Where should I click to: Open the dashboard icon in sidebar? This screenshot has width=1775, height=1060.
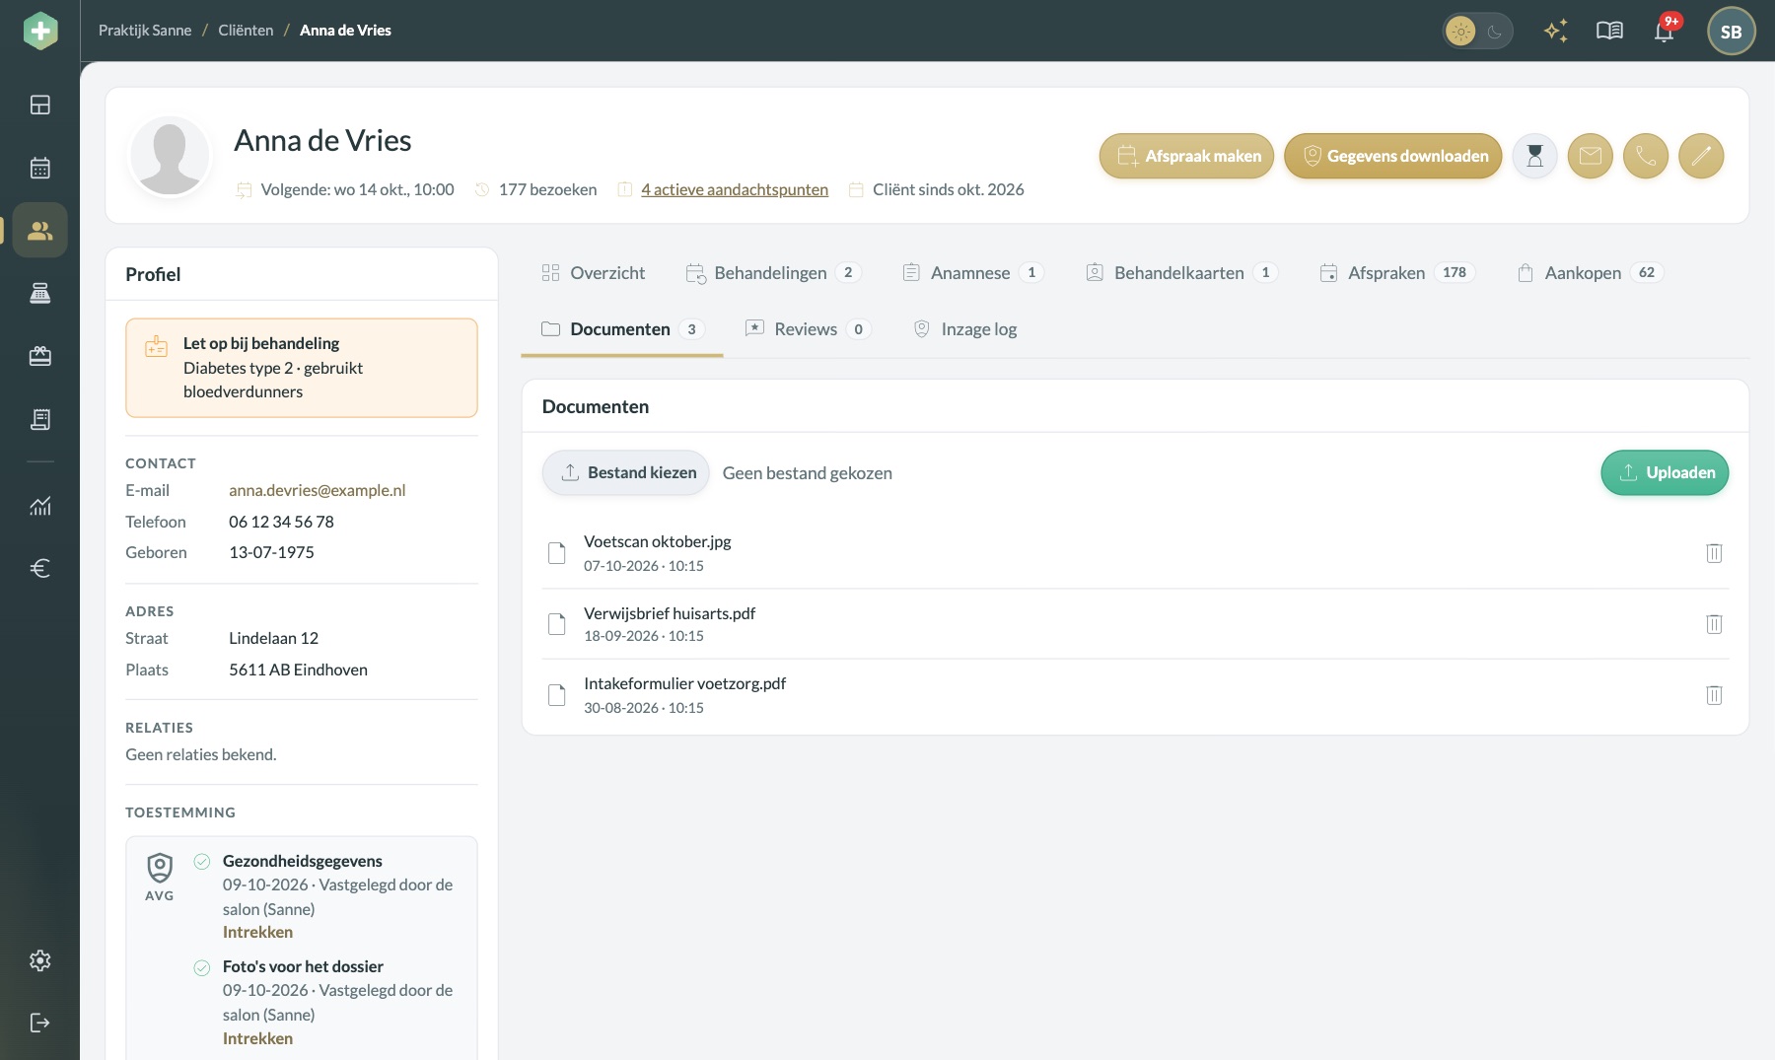click(x=39, y=105)
